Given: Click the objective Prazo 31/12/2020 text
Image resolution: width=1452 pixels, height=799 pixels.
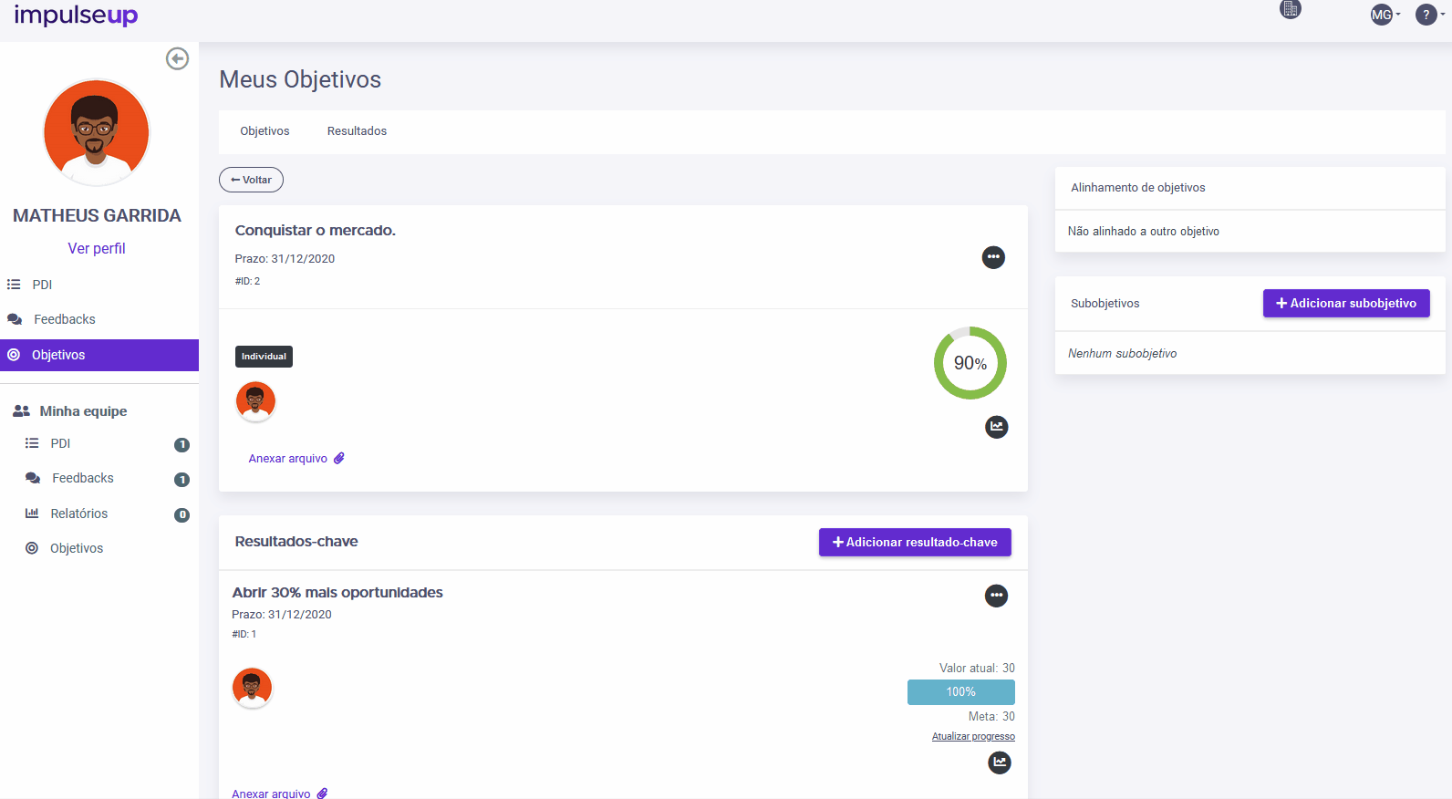Looking at the screenshot, I should (285, 259).
